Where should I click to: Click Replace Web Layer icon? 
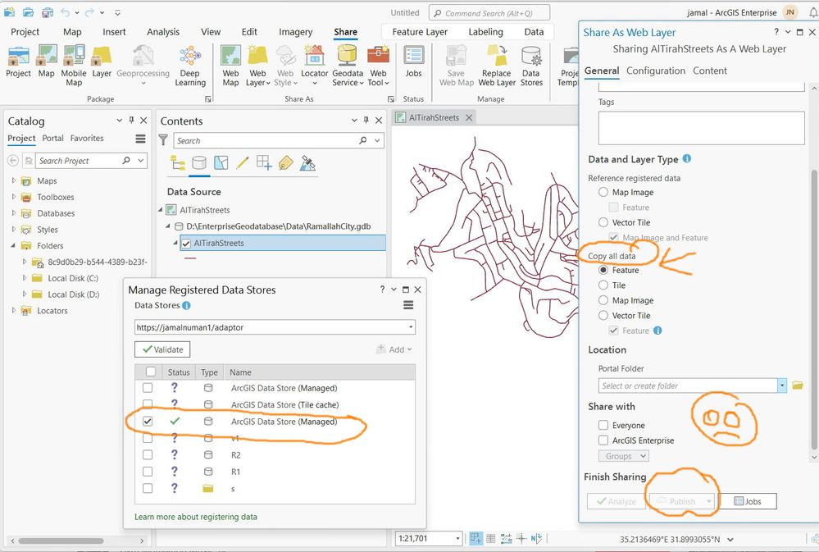coord(497,56)
